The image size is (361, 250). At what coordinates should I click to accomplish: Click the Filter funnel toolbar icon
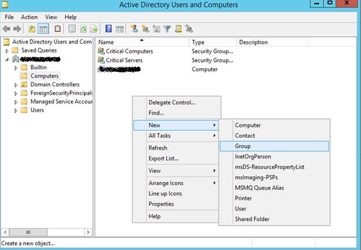click(167, 29)
